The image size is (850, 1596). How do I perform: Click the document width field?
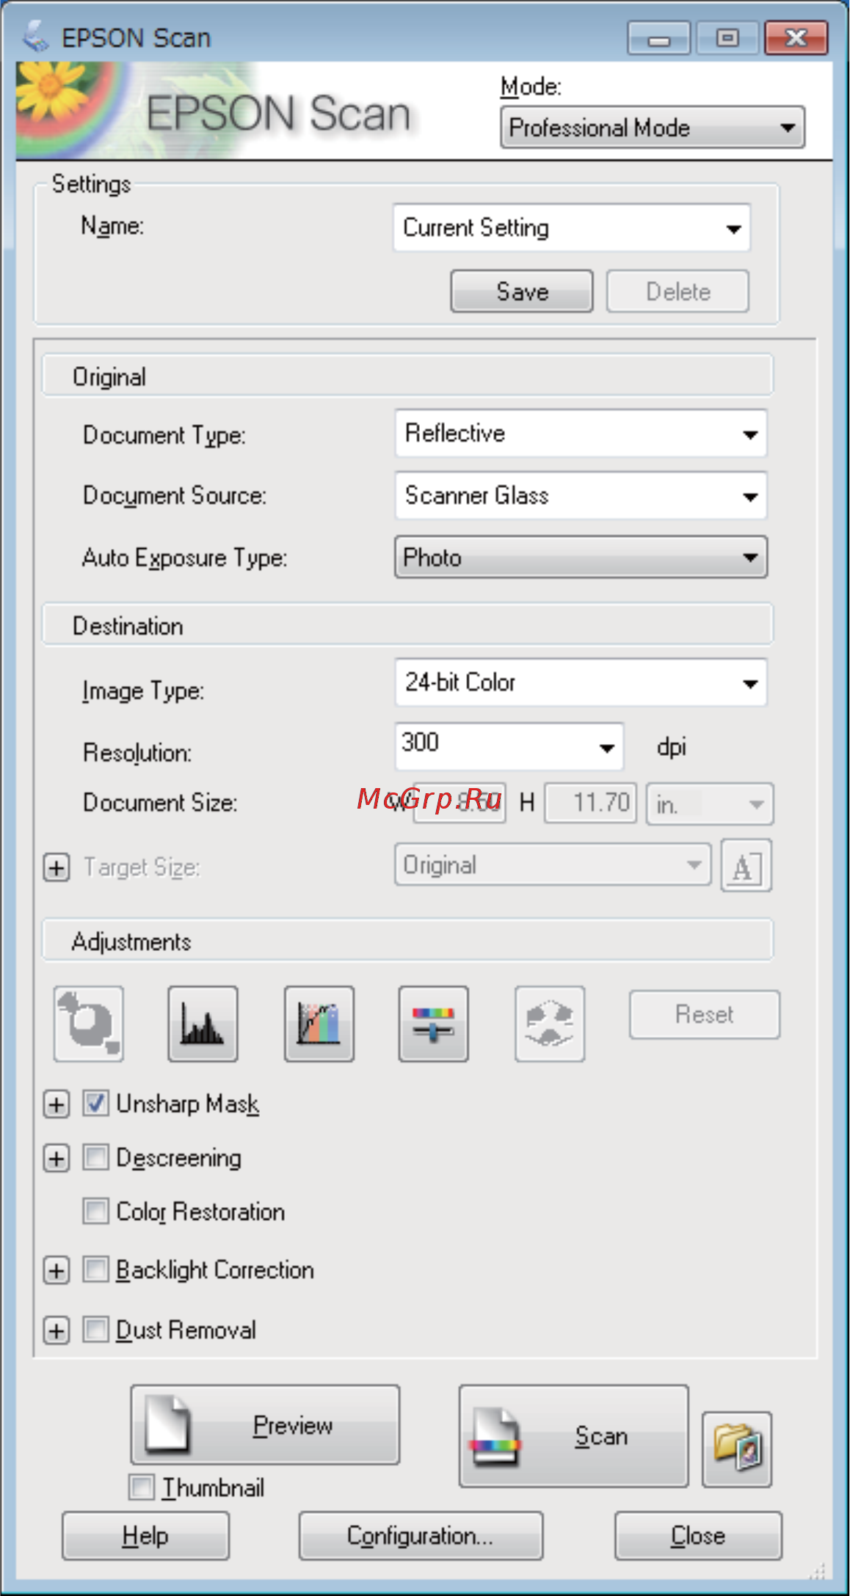[x=459, y=803]
